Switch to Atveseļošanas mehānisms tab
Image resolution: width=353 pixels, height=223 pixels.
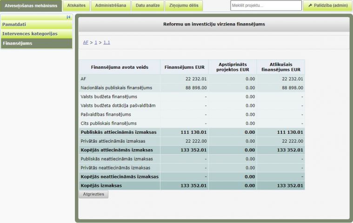[x=31, y=6]
